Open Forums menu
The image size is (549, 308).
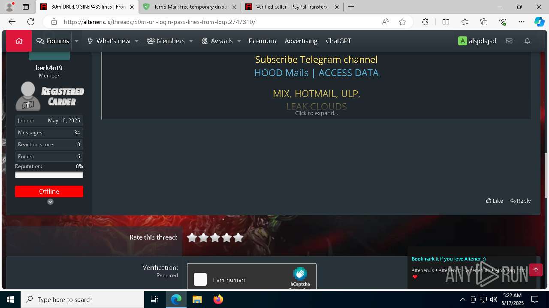53,41
